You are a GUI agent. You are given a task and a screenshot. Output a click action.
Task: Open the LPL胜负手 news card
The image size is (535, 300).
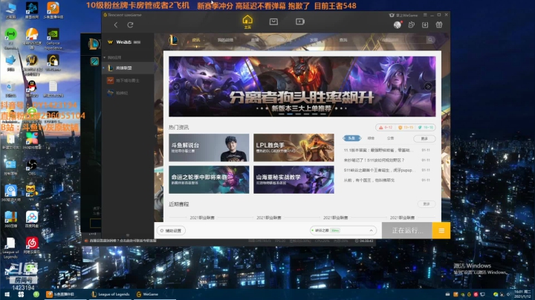point(294,148)
